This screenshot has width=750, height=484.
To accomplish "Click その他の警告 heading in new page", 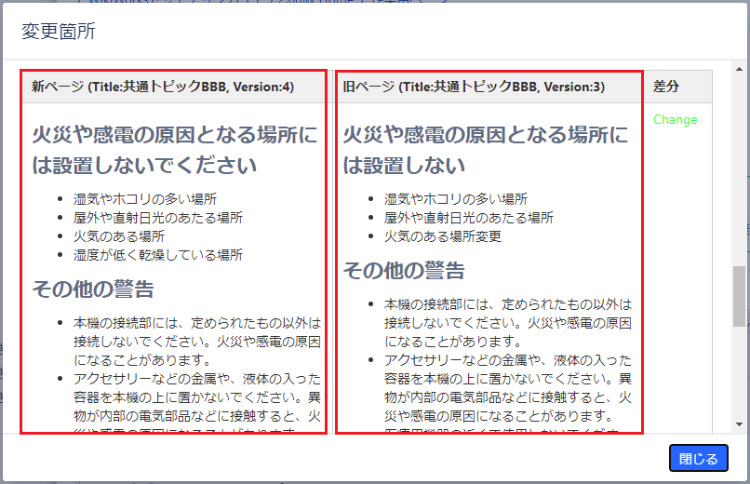I will tap(93, 289).
